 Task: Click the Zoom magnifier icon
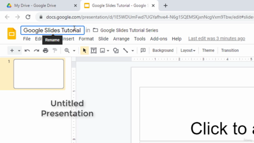click(67, 50)
